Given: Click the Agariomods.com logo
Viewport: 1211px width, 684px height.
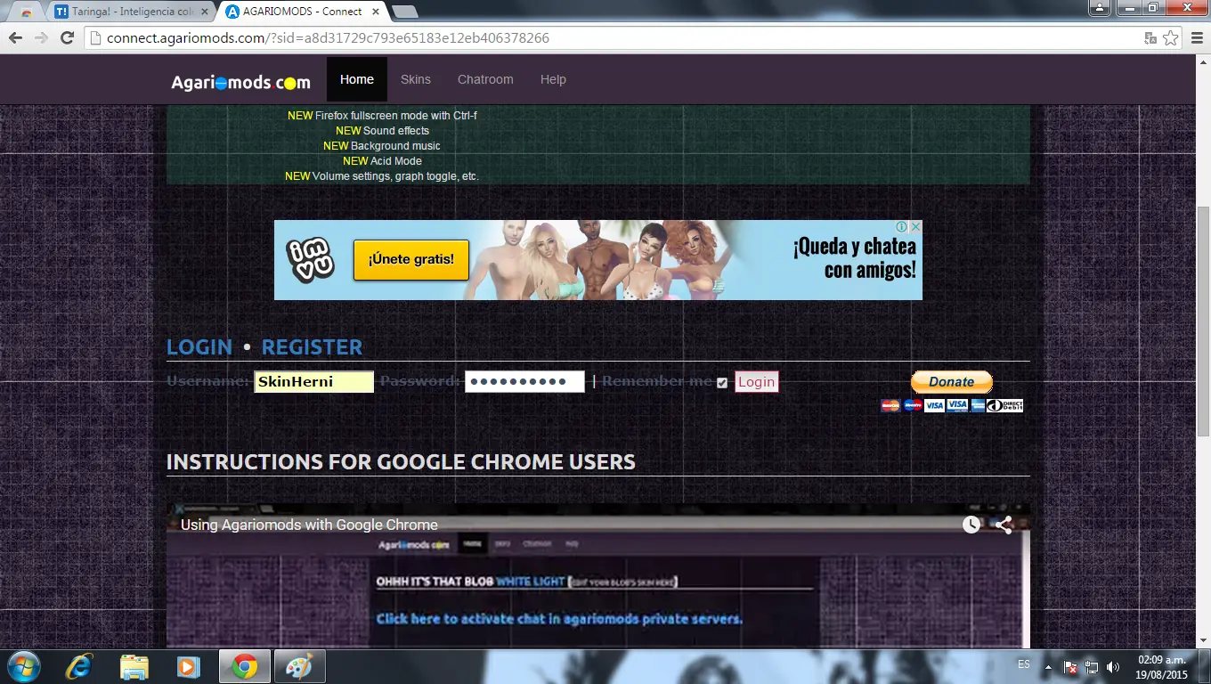Looking at the screenshot, I should click(241, 82).
